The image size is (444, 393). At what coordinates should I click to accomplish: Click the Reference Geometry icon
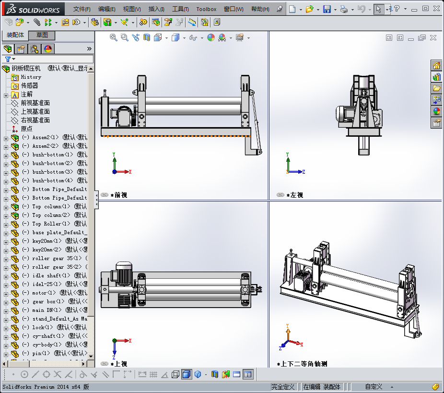click(125, 22)
